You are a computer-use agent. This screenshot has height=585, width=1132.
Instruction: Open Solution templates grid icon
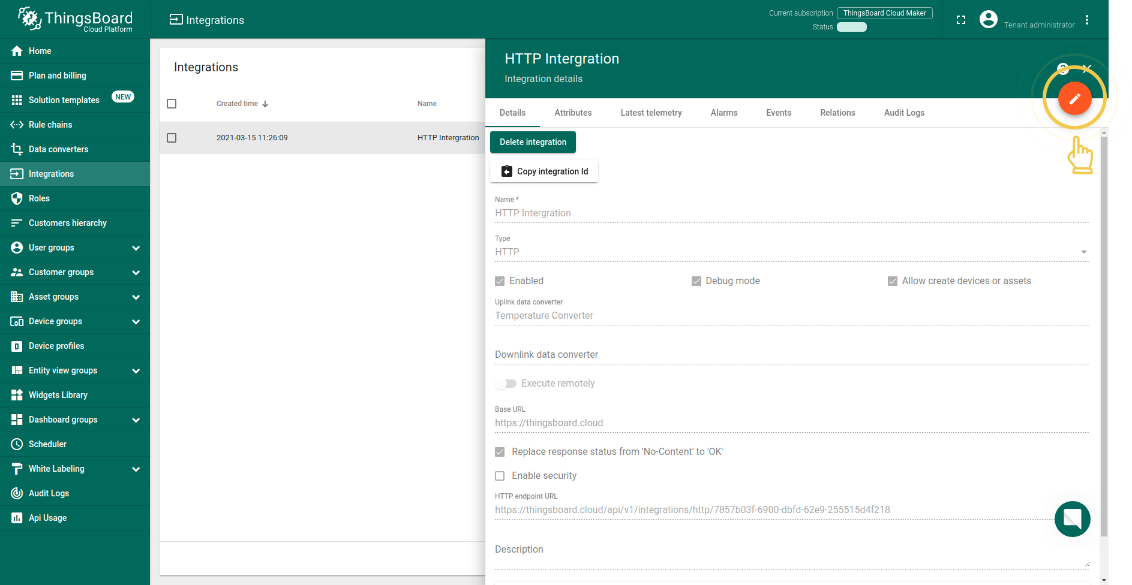[x=17, y=100]
